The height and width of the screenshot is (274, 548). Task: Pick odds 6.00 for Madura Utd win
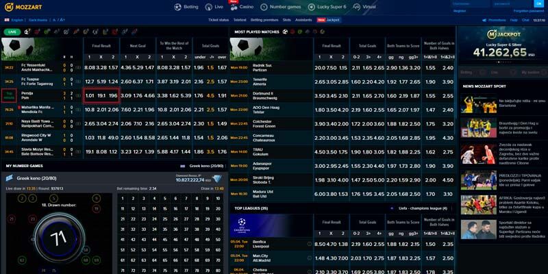click(x=320, y=194)
